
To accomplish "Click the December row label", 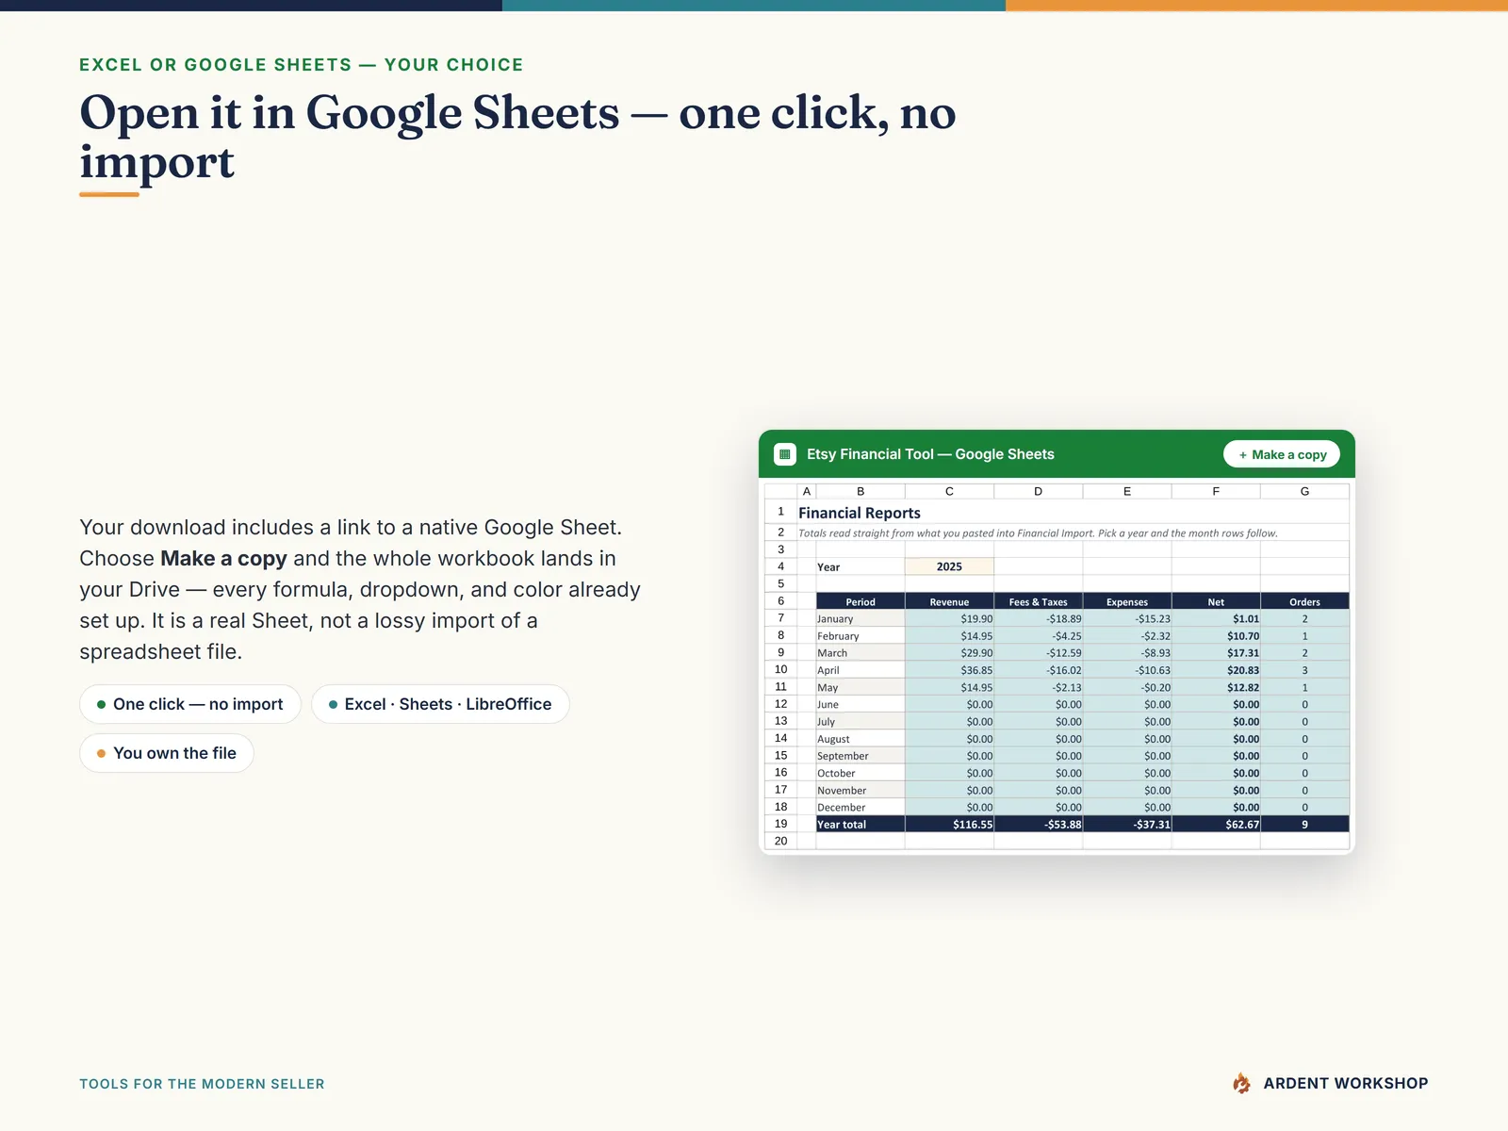I will [x=861, y=807].
